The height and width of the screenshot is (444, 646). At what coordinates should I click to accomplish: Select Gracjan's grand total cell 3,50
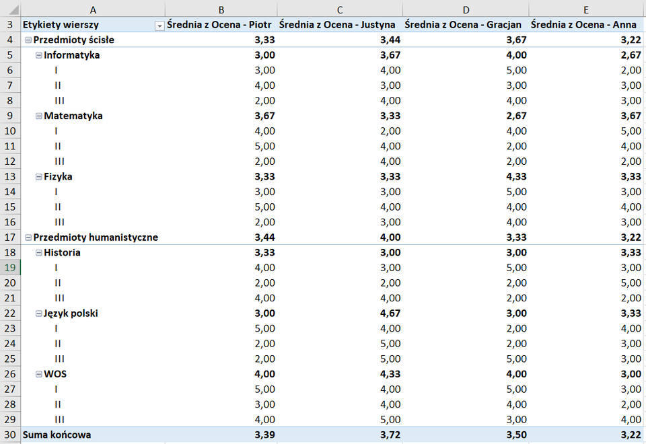pyautogui.click(x=466, y=435)
